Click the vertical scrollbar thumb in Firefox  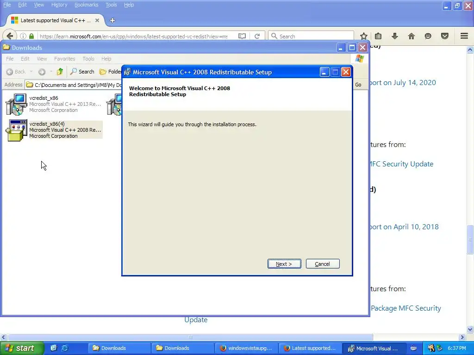point(470,239)
